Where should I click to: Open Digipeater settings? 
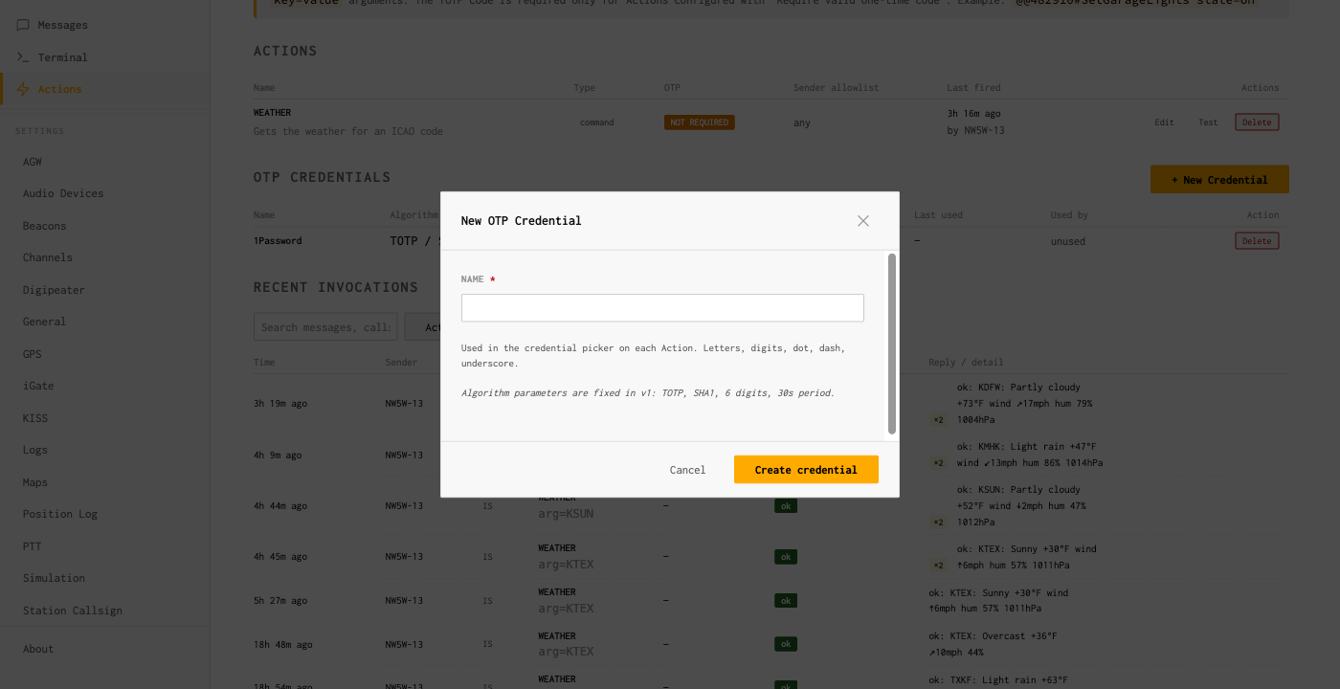click(54, 290)
